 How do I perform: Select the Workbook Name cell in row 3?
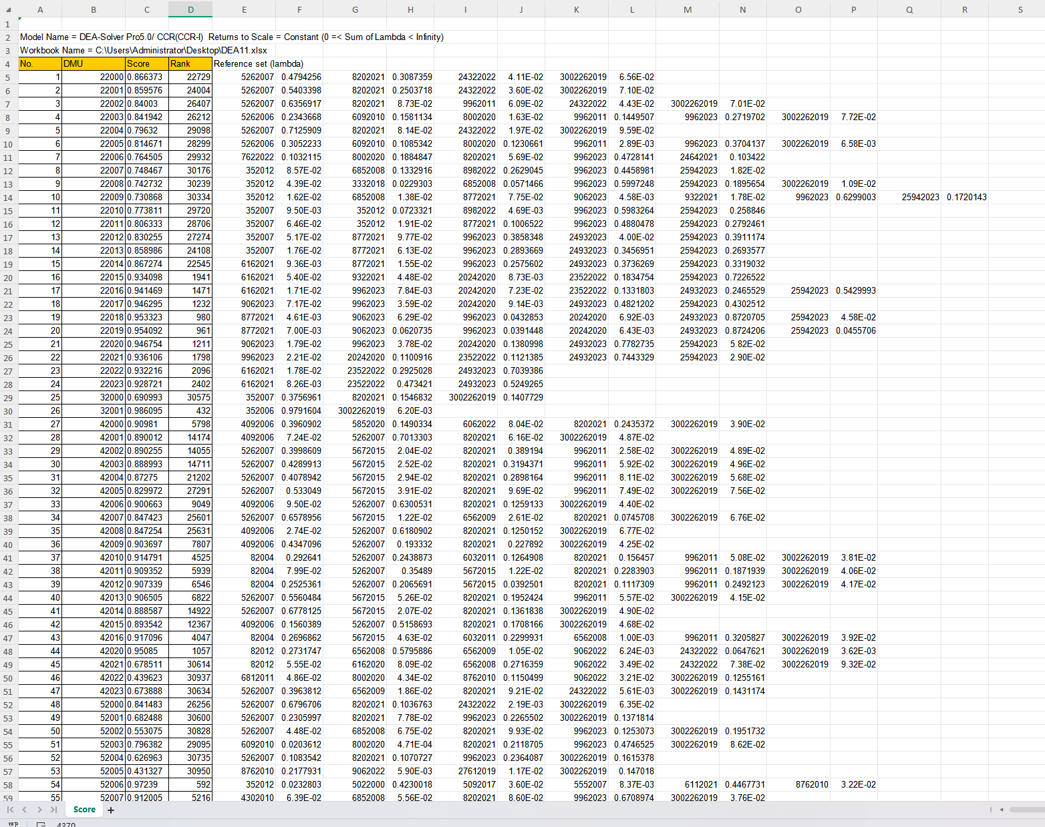tap(40, 51)
